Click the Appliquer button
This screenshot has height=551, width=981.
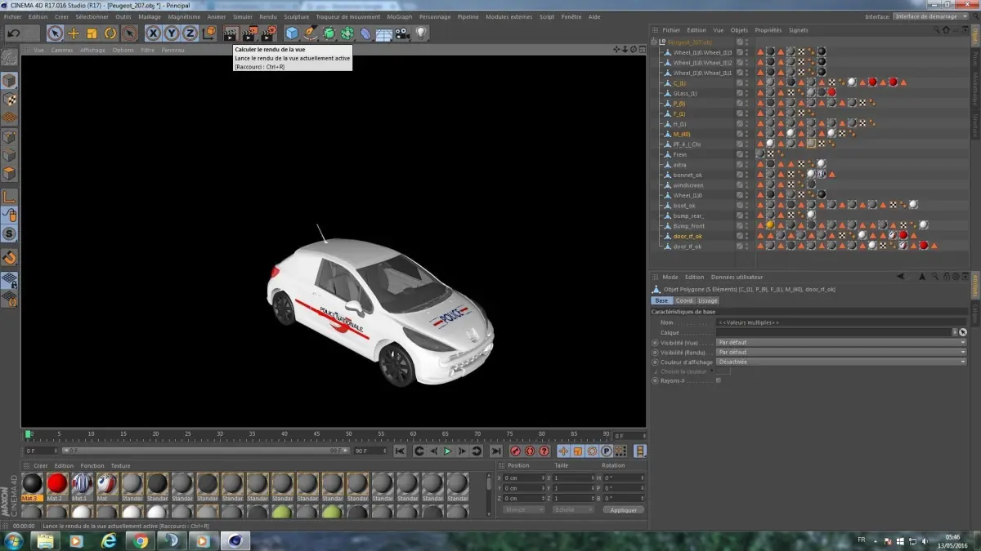pyautogui.click(x=623, y=509)
